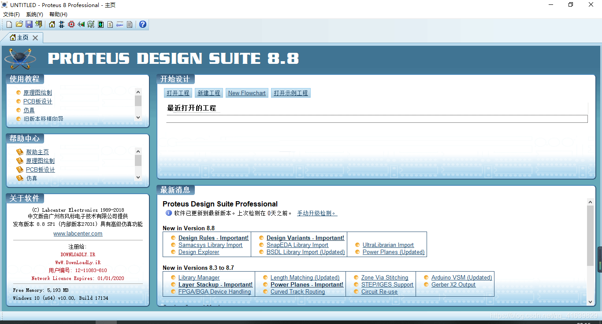Open the Design Variants - Important! link
The image size is (602, 324).
[x=305, y=238]
